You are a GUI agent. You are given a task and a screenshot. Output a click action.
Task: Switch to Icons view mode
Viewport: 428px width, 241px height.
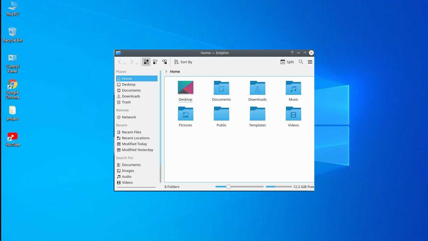point(146,62)
